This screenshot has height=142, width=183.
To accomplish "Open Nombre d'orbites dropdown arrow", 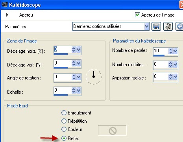I will pyautogui.click(x=175, y=64).
